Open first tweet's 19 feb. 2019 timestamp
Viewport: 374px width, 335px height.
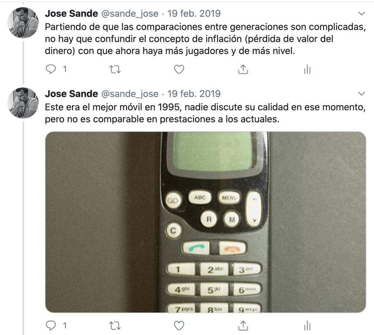click(194, 14)
